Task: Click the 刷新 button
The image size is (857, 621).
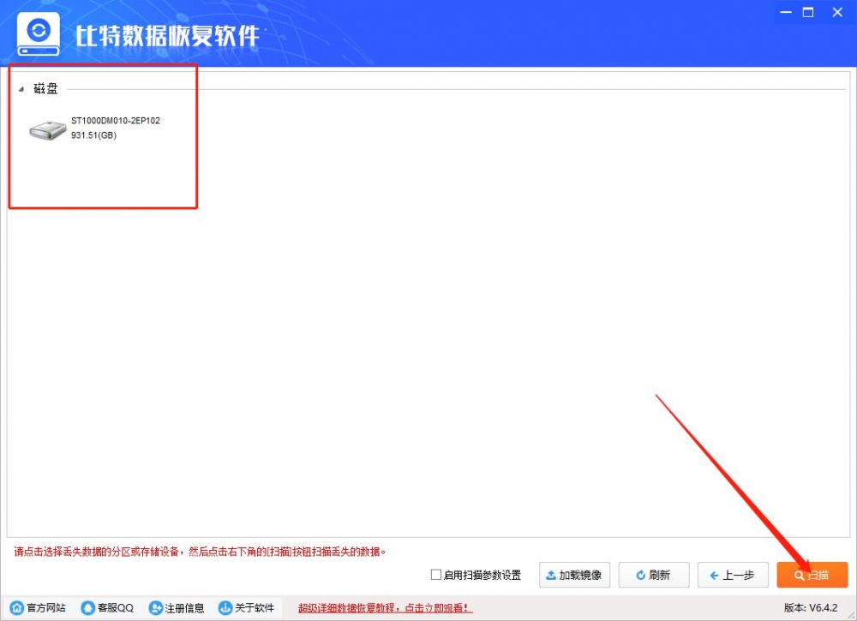Action: pyautogui.click(x=654, y=575)
